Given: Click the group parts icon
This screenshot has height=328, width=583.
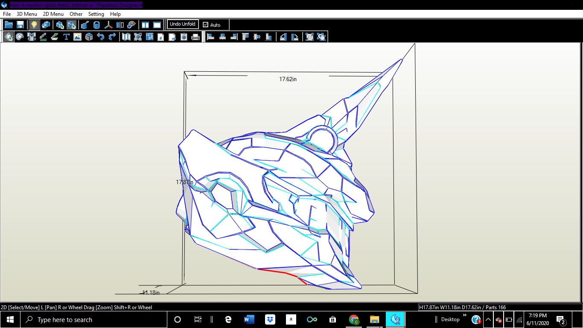Looking at the screenshot, I should pyautogui.click(x=310, y=37).
